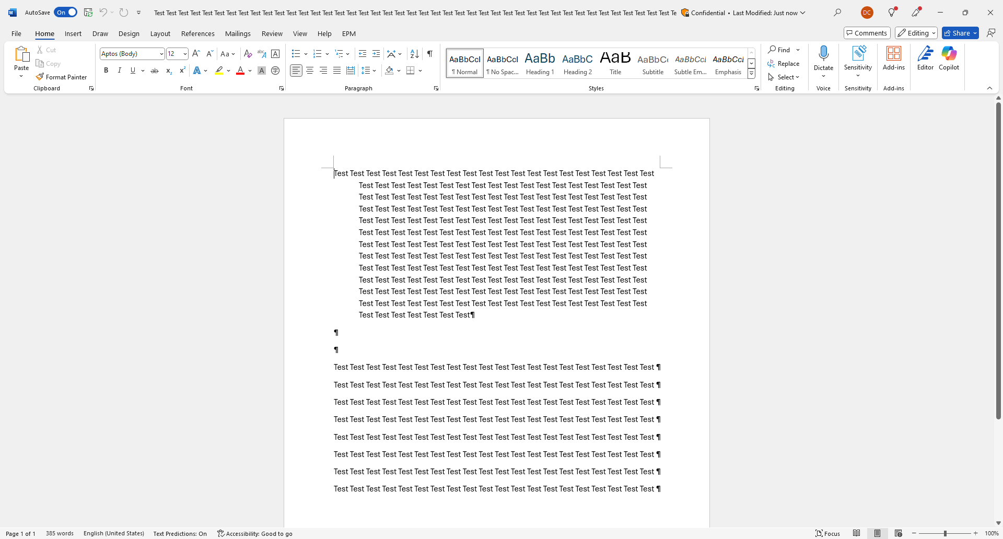Click the Clear All Formatting icon

click(248, 54)
